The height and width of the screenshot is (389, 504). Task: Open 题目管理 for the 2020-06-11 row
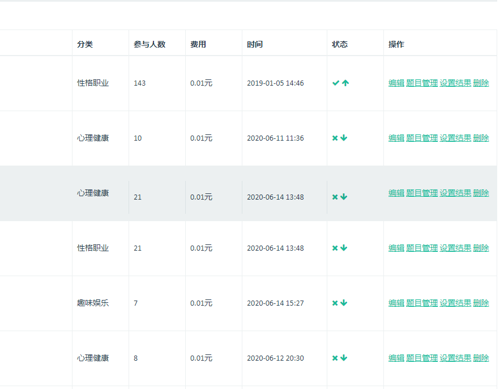tap(422, 138)
